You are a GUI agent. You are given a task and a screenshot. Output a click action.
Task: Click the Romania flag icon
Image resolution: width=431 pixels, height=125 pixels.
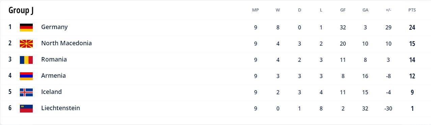point(26,60)
